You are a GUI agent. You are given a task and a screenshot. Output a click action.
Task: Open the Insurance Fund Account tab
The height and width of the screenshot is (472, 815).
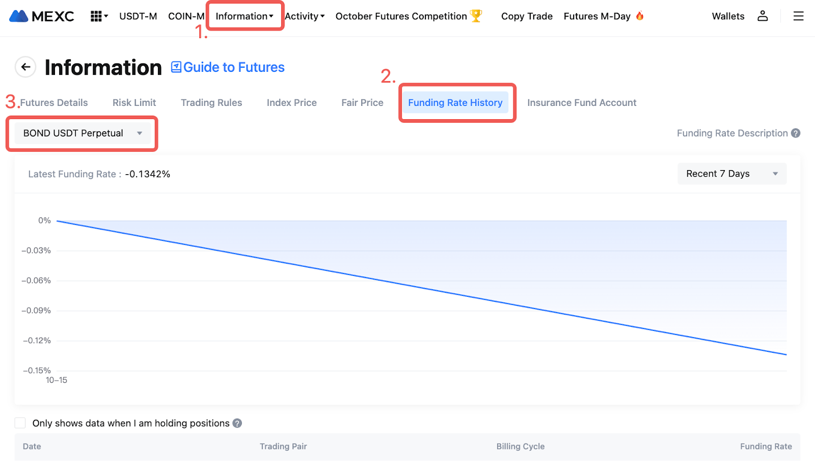(x=581, y=102)
